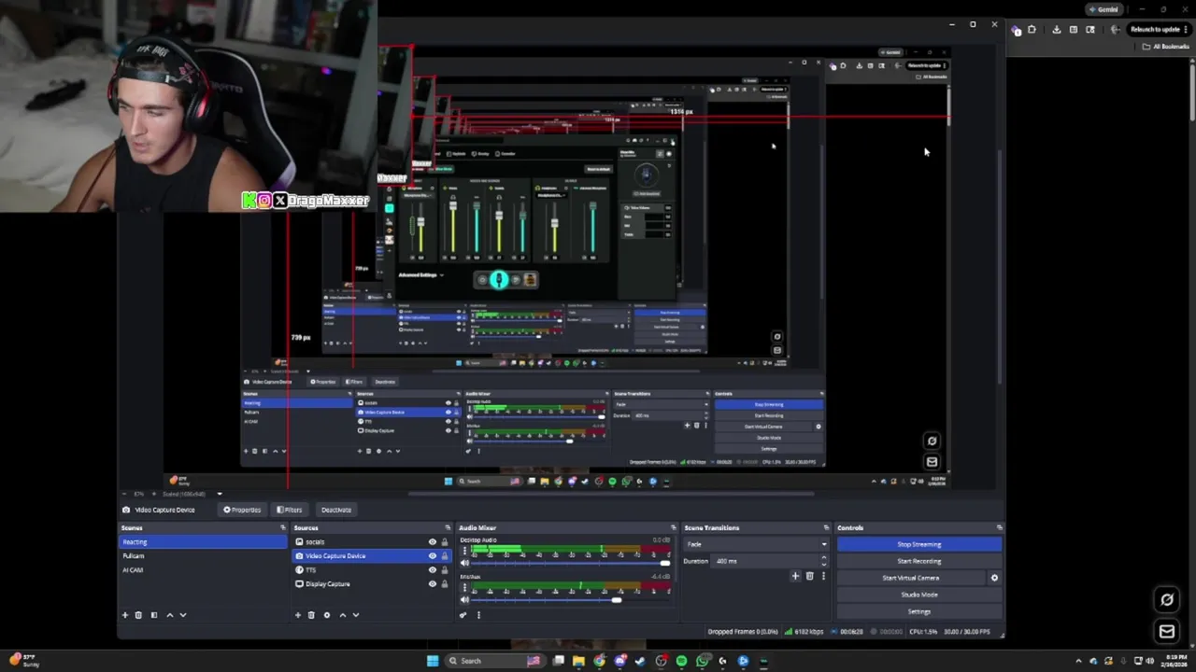Open OBS Settings button
This screenshot has width=1196, height=672.
tap(919, 611)
